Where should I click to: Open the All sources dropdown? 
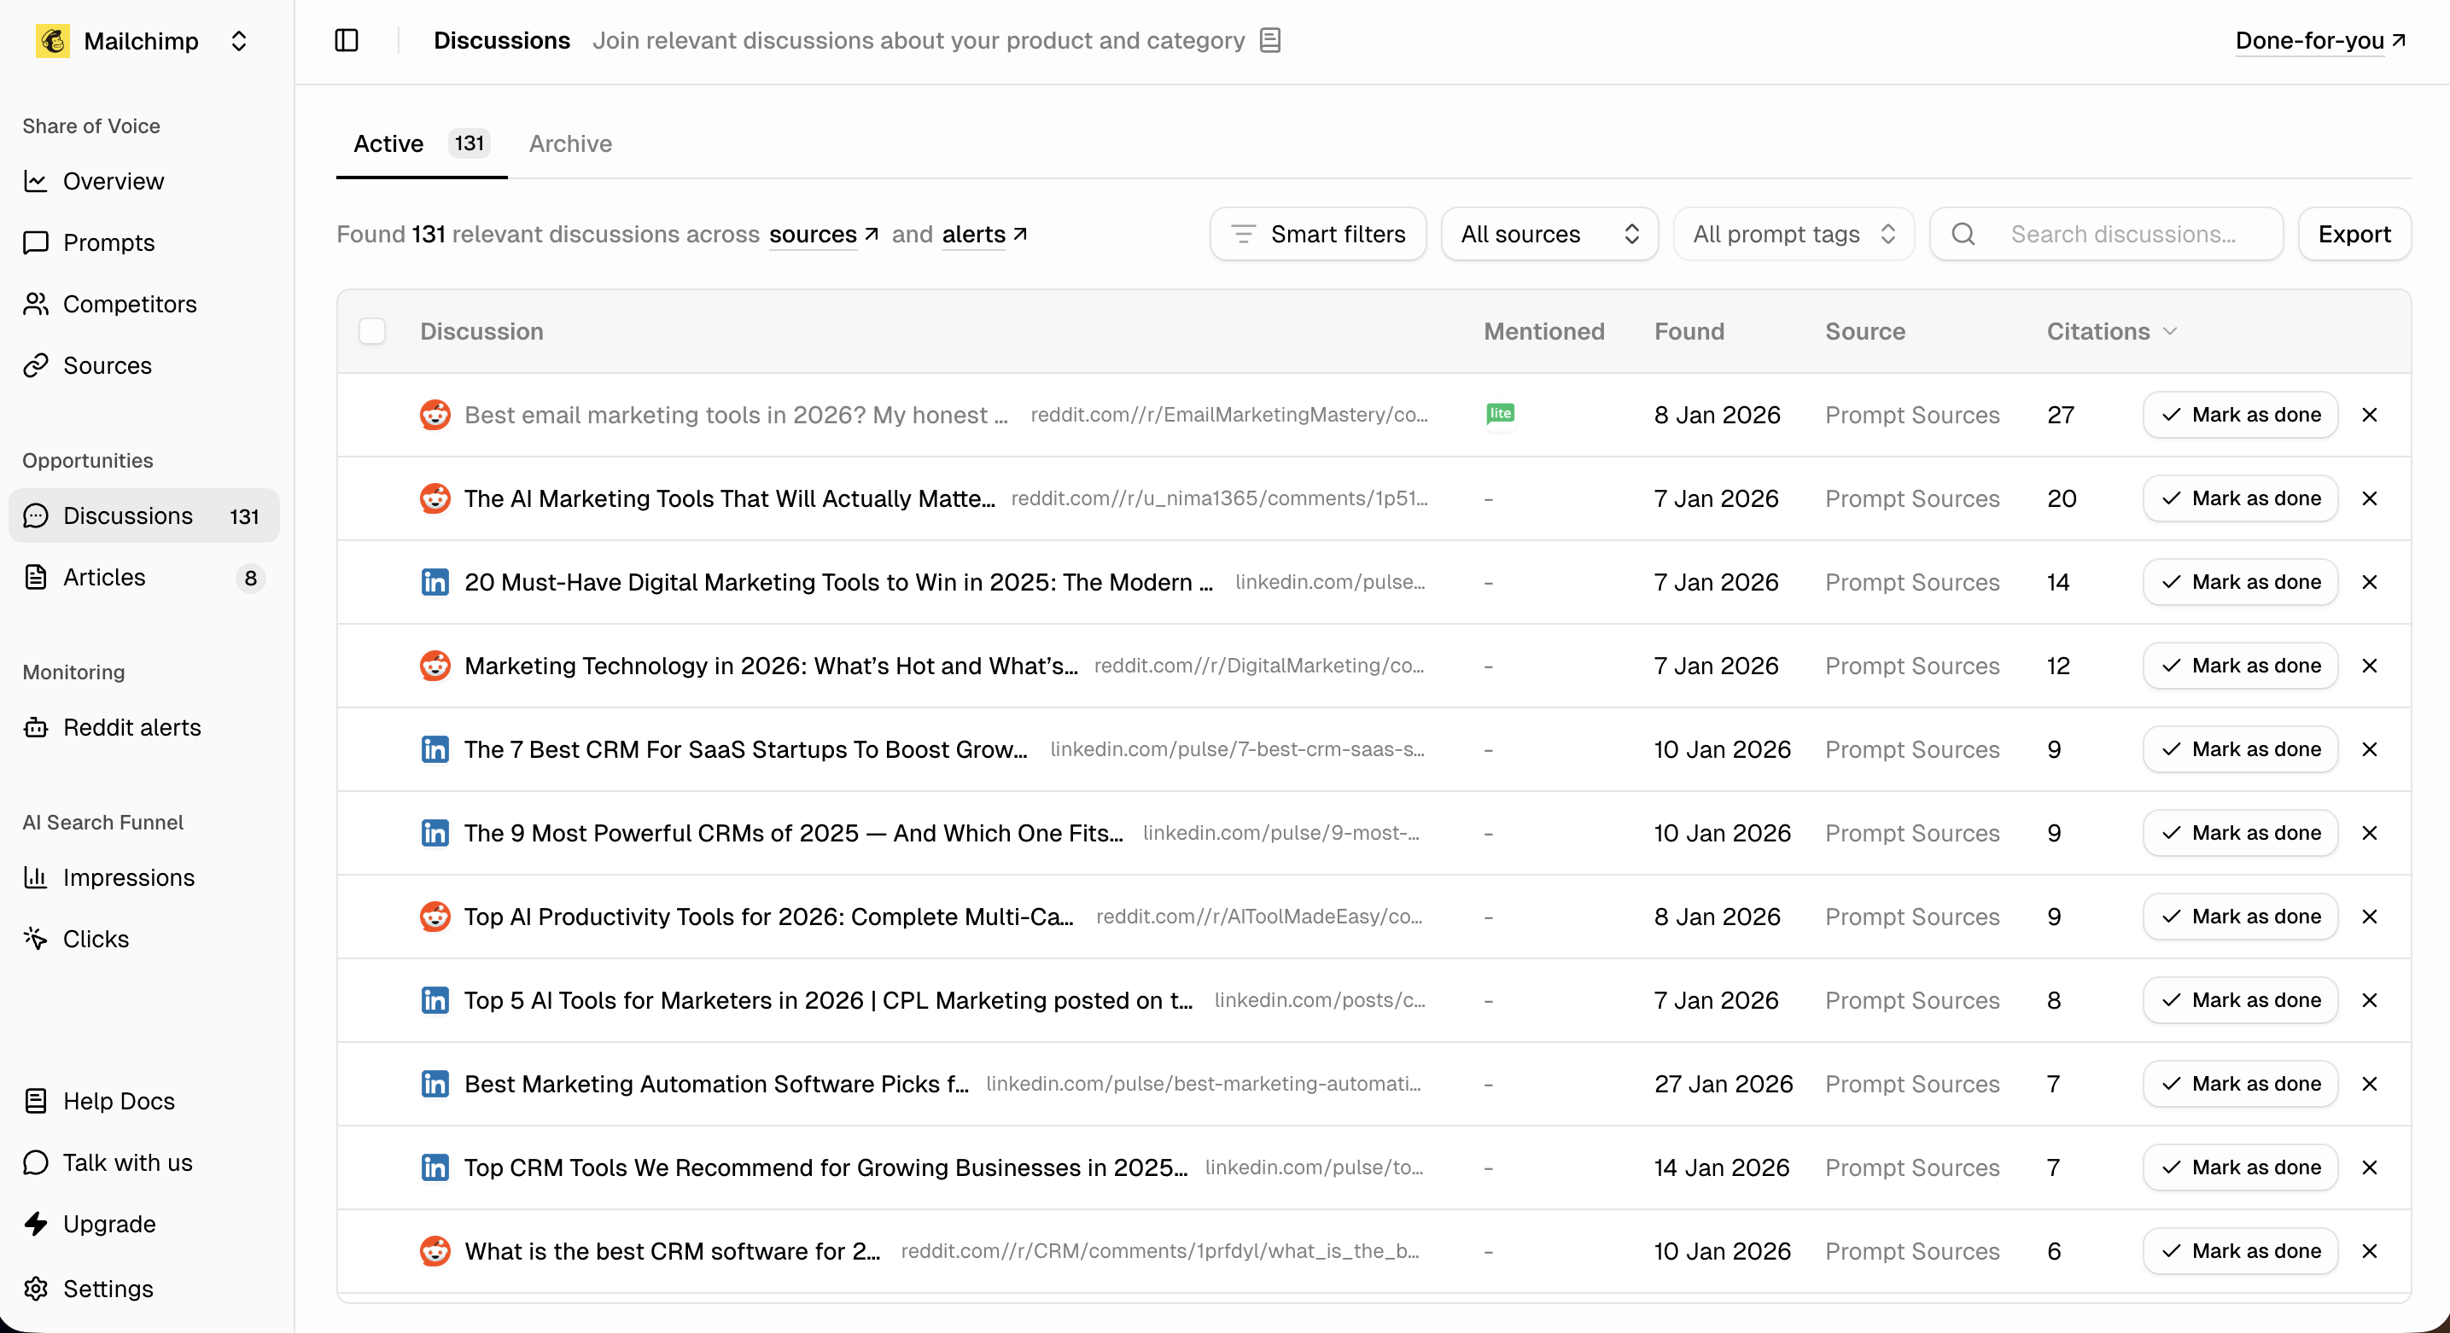1549,233
